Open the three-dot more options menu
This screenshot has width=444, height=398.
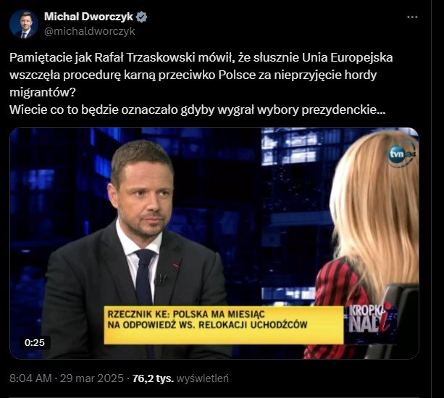click(x=412, y=17)
